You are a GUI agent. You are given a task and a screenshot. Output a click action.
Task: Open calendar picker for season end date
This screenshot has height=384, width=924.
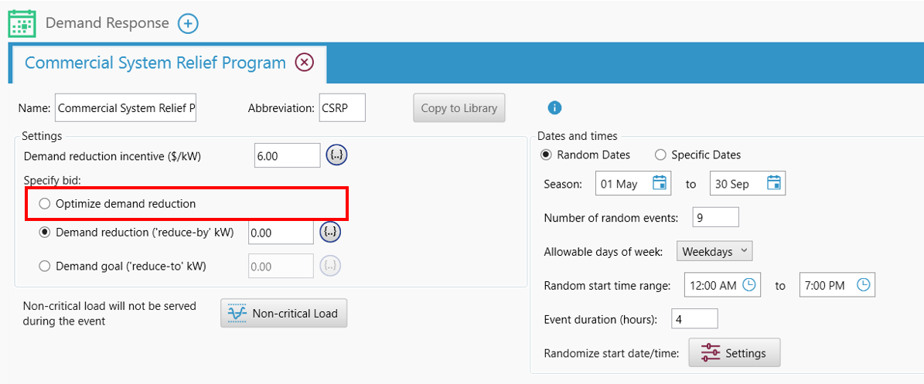click(774, 184)
